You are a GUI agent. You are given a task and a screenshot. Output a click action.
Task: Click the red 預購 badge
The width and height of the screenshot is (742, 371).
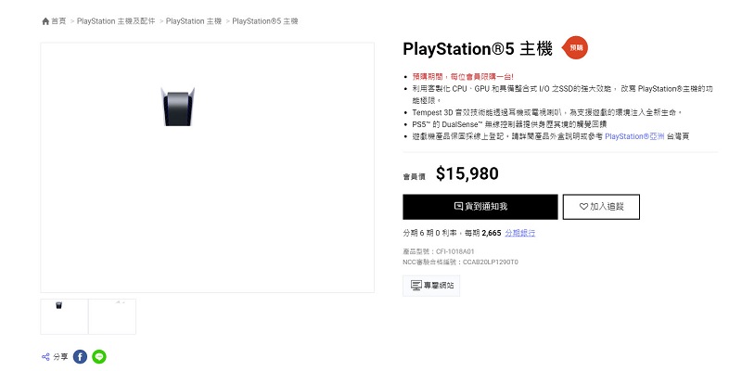[576, 47]
